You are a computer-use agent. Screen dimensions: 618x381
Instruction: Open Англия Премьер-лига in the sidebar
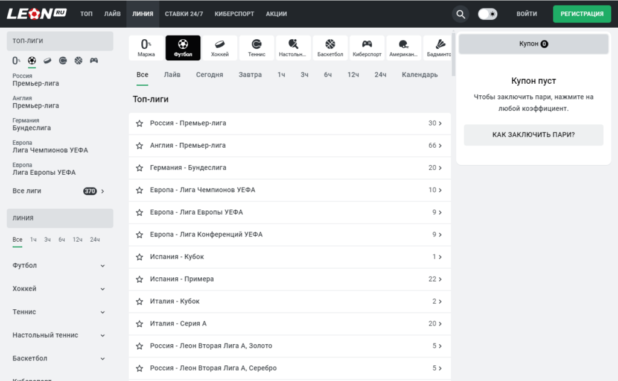pyautogui.click(x=36, y=102)
